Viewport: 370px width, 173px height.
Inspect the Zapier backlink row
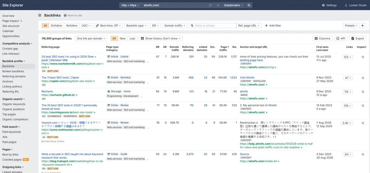coord(363,78)
